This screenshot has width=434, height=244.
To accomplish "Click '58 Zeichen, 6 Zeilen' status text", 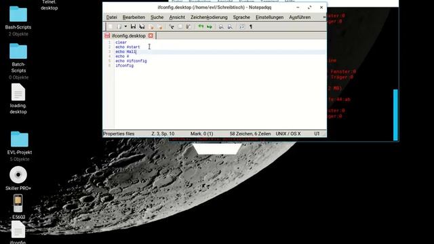I will click(x=250, y=134).
